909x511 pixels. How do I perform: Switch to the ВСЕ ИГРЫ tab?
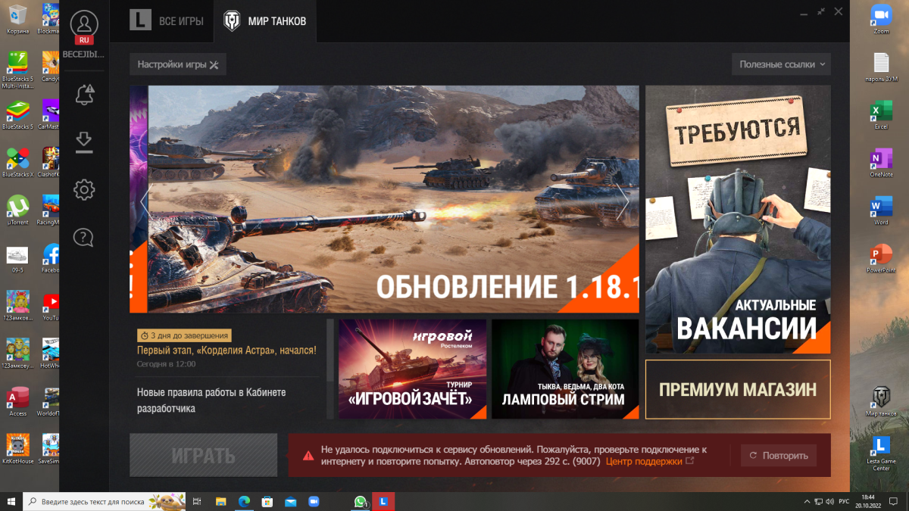pyautogui.click(x=167, y=21)
